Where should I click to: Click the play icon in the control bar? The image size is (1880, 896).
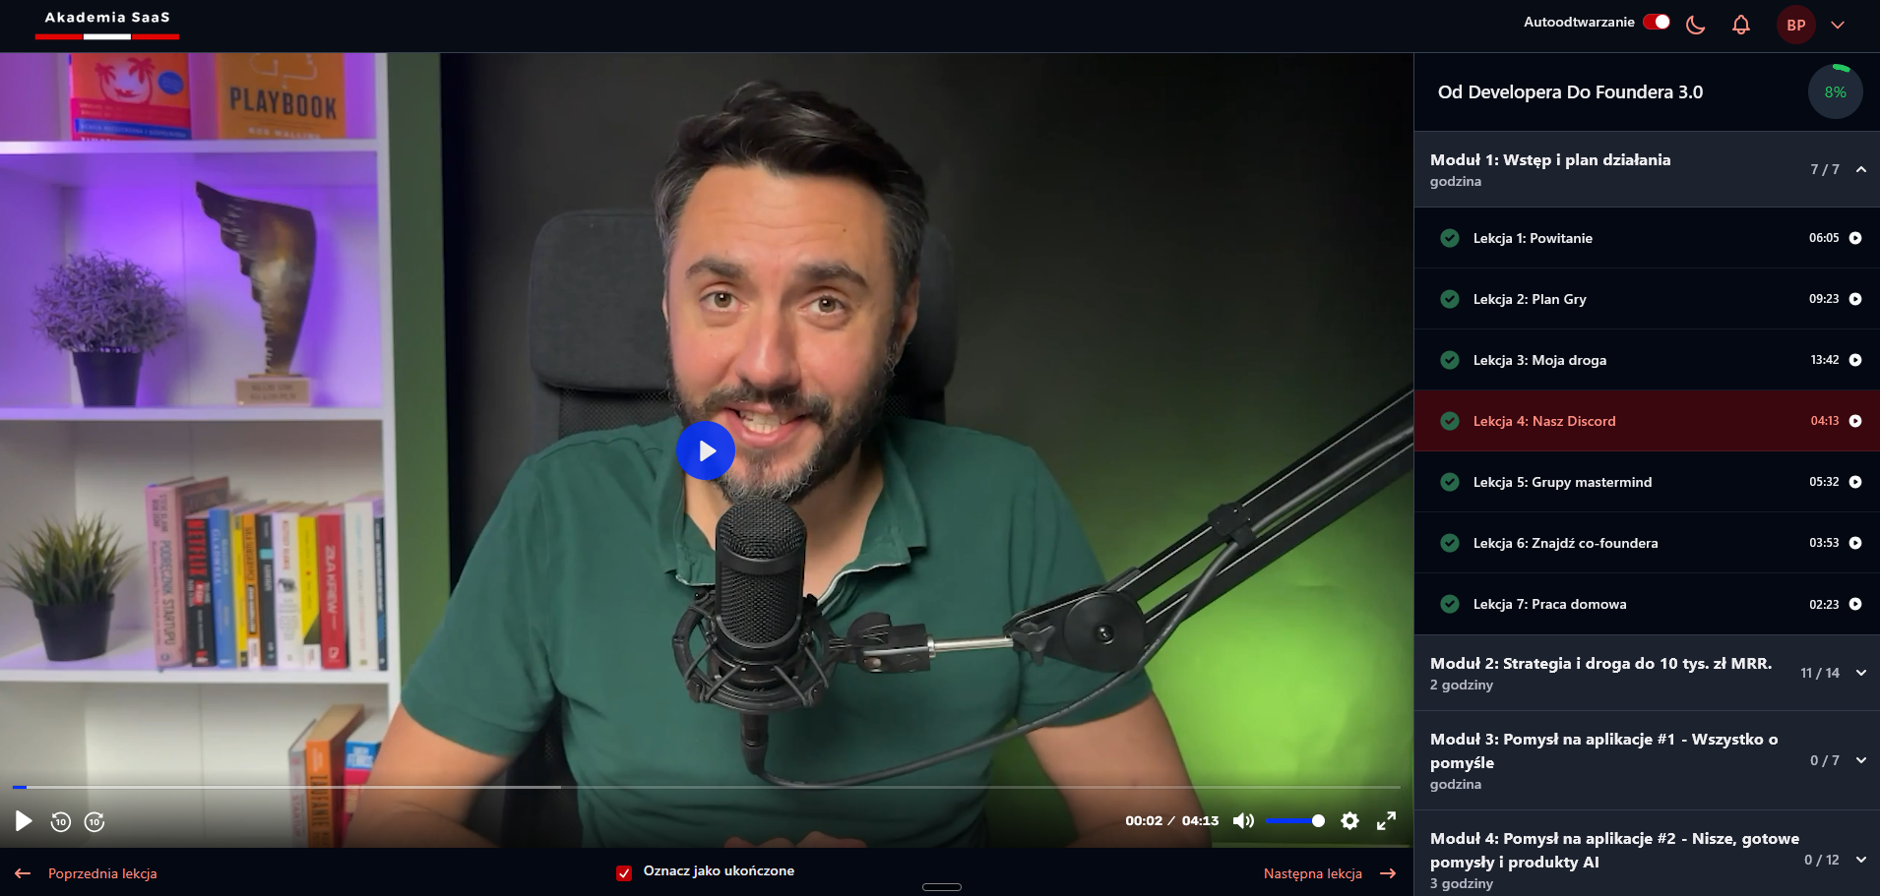click(x=24, y=821)
